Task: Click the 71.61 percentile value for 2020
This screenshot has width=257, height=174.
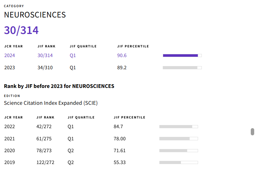Action: pos(119,150)
